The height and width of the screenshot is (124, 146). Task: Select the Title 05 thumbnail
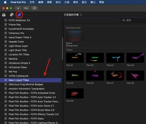click(75, 76)
